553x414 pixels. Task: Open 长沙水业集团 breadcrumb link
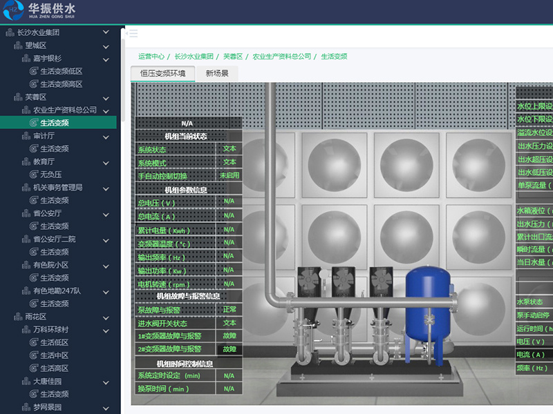(194, 57)
